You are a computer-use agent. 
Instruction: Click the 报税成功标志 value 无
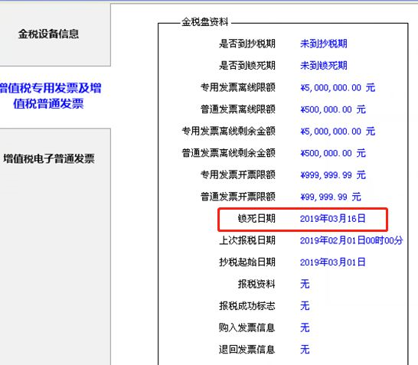(305, 306)
